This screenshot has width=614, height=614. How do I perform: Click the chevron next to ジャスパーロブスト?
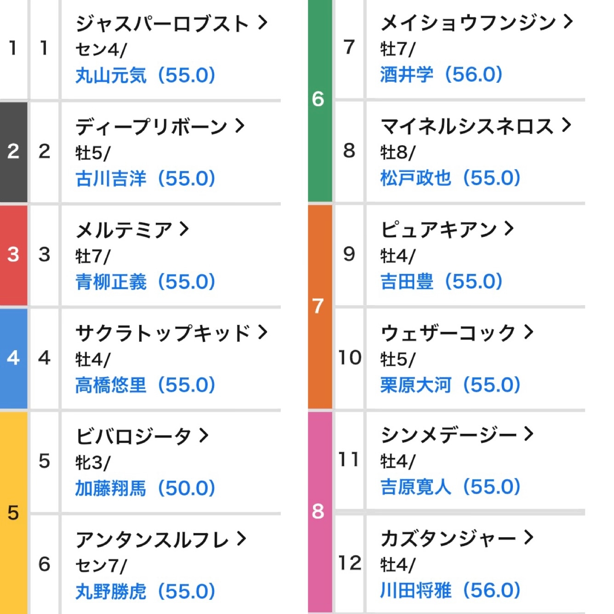262,22
